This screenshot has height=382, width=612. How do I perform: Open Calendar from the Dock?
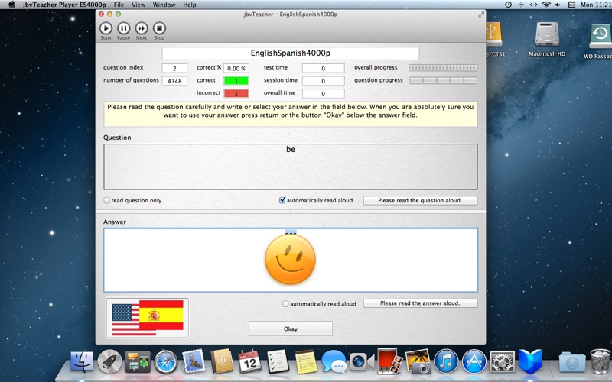coord(250,362)
